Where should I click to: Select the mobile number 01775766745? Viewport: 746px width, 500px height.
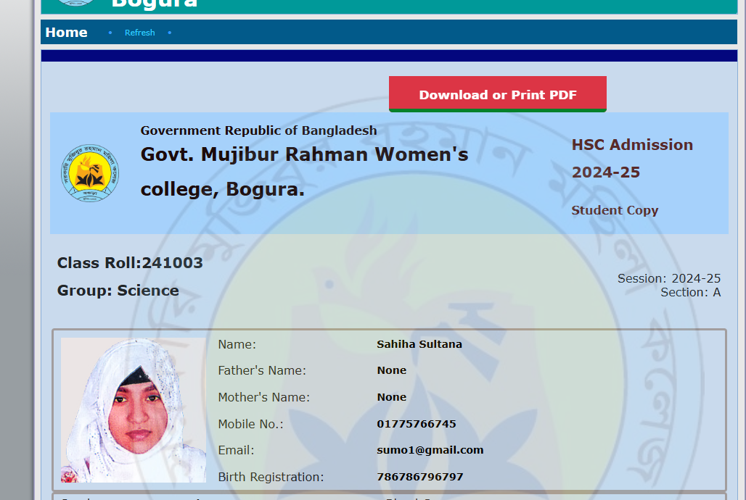(416, 424)
